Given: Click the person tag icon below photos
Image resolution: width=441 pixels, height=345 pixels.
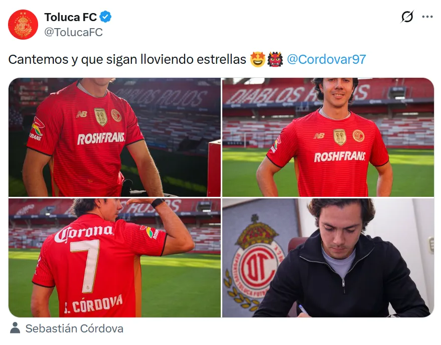Looking at the screenshot, I should pyautogui.click(x=15, y=328).
